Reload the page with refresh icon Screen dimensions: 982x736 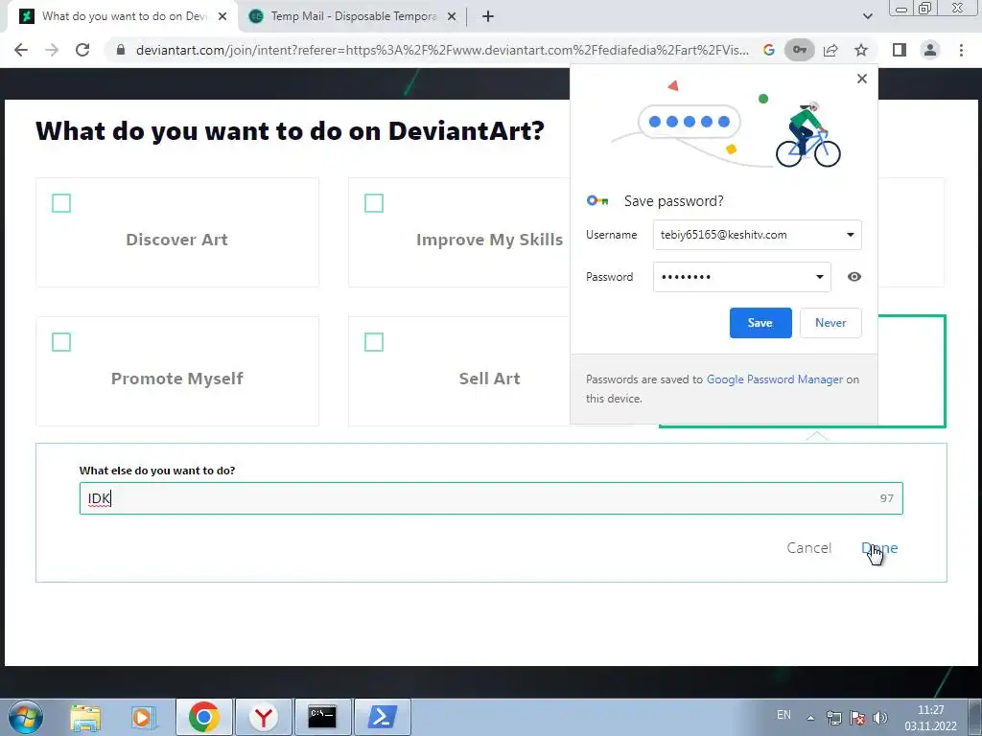[x=82, y=50]
